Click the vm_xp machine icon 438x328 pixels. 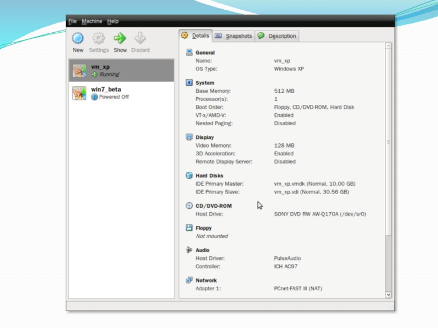pyautogui.click(x=79, y=71)
